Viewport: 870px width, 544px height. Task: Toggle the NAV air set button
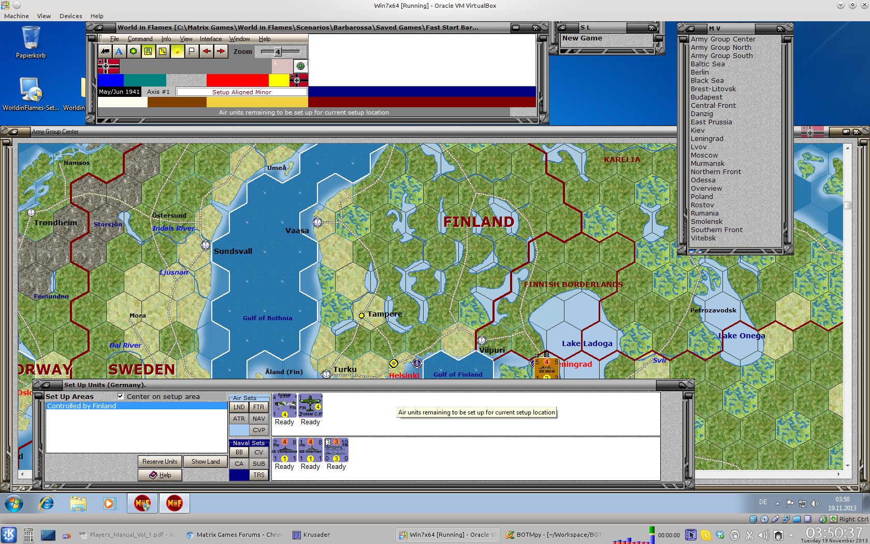coord(259,419)
